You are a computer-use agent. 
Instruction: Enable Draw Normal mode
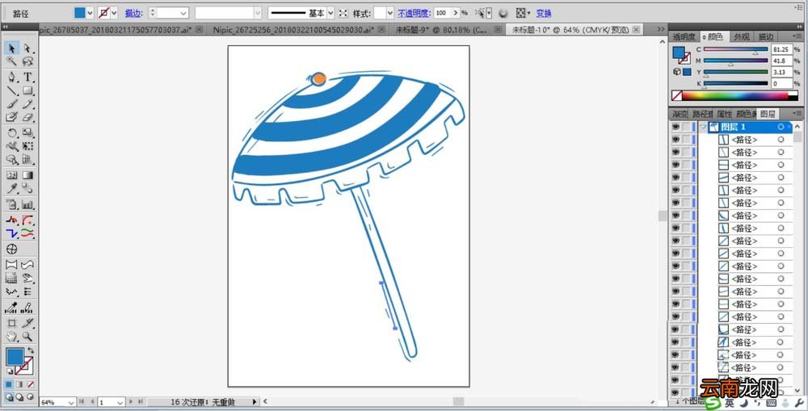9,397
